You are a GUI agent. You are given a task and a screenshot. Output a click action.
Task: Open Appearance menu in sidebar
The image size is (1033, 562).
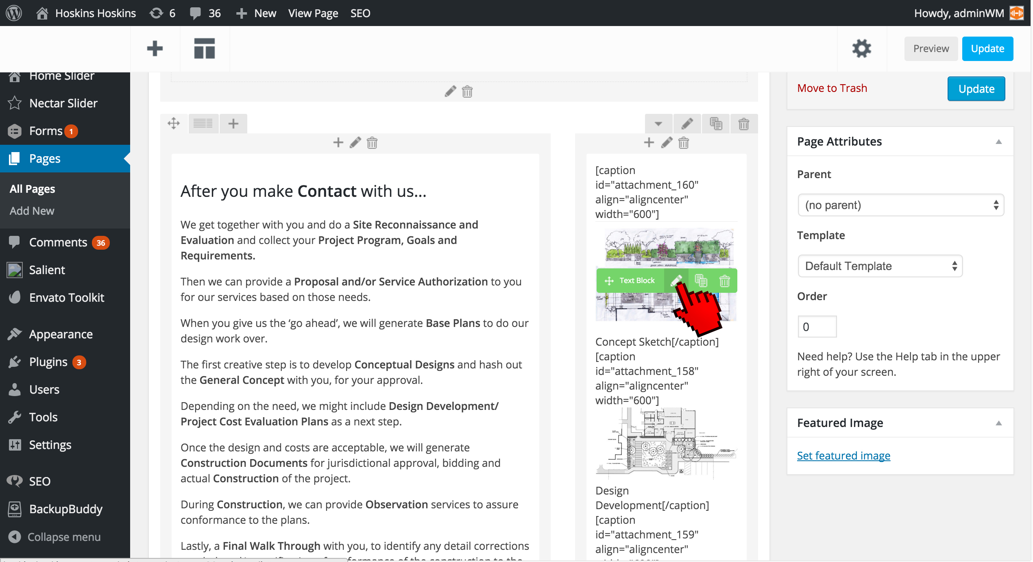61,334
